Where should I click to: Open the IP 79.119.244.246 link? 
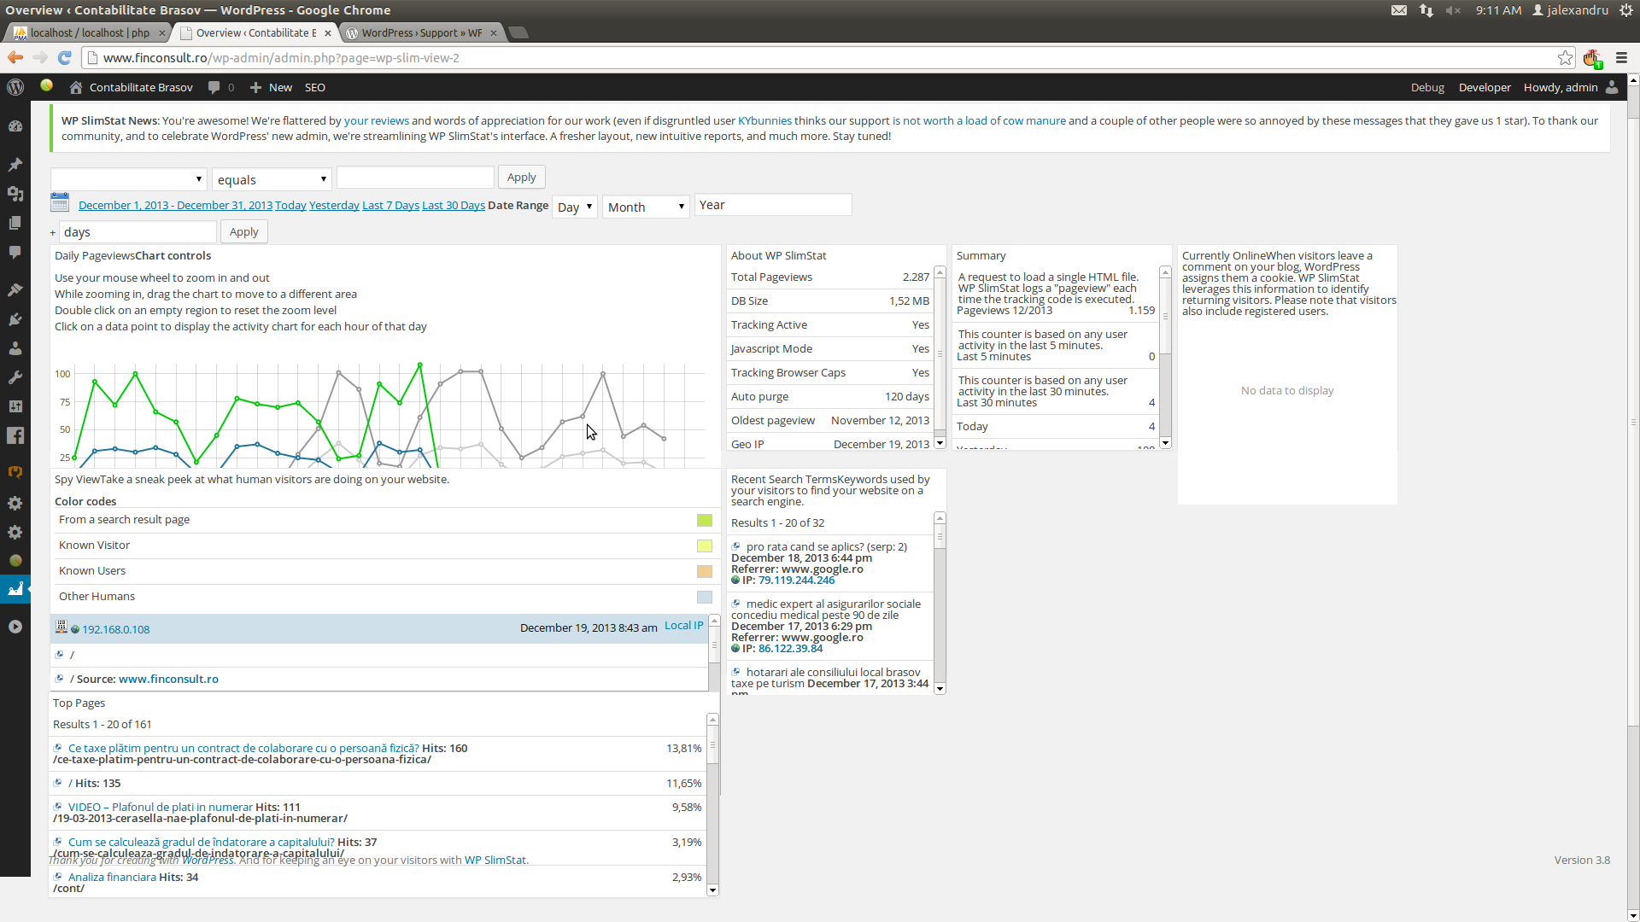point(796,580)
